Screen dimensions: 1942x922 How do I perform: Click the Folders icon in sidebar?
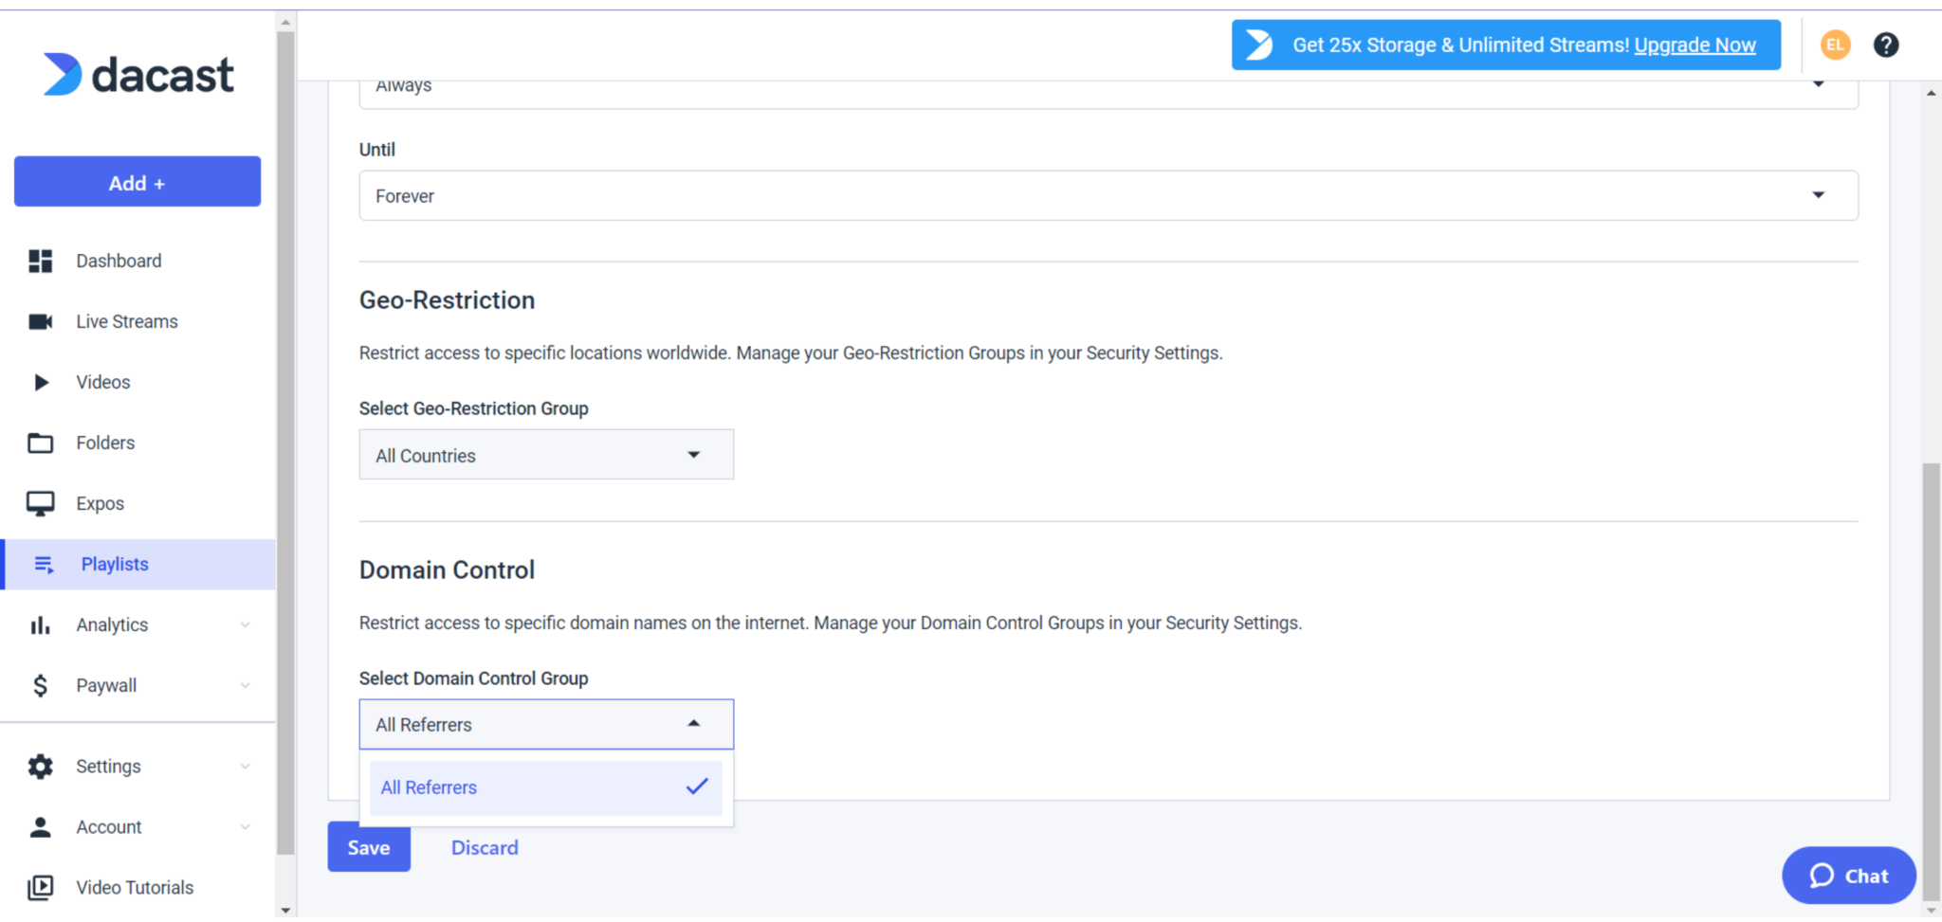pyautogui.click(x=40, y=443)
